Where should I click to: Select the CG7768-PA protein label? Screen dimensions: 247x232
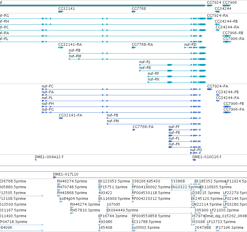143,127
